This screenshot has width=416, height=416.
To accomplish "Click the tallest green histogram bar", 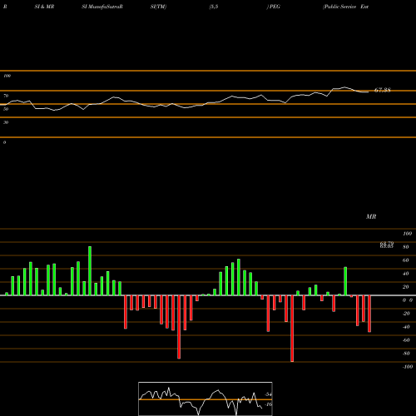I will pyautogui.click(x=90, y=270).
